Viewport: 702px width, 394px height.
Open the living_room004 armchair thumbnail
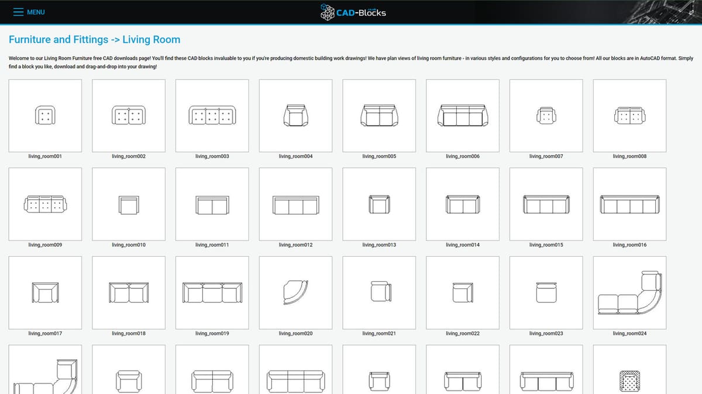coord(295,116)
